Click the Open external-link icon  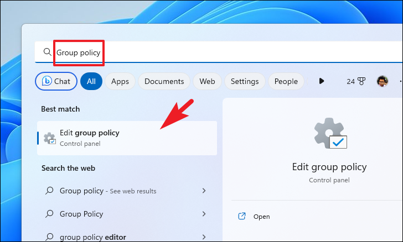click(242, 216)
